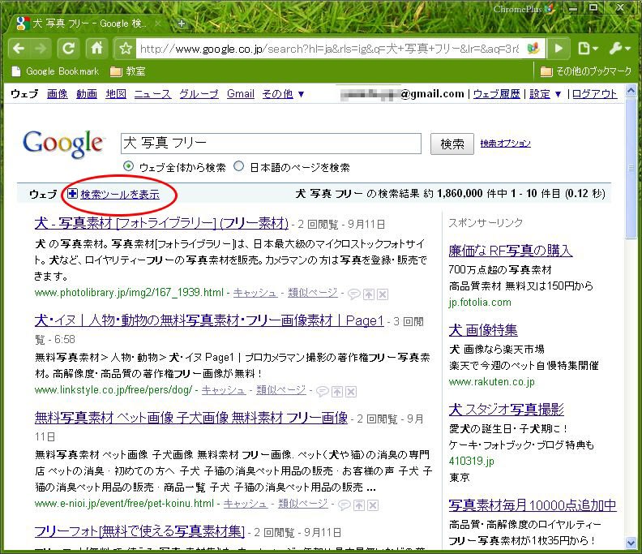This screenshot has height=554, width=642.
Task: Click the green Go arrow beside address bar
Action: click(x=558, y=49)
